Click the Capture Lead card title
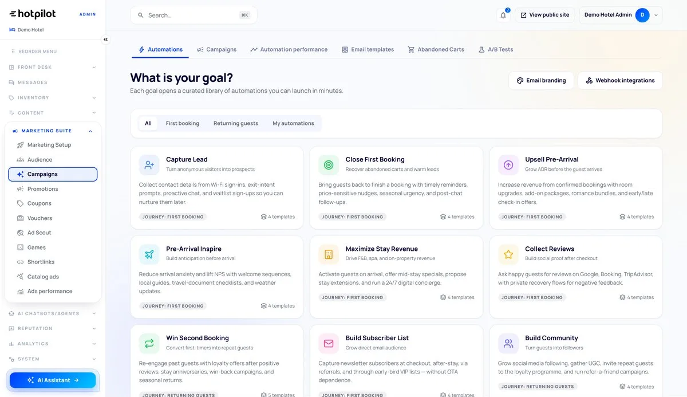This screenshot has height=397, width=687. [x=187, y=159]
